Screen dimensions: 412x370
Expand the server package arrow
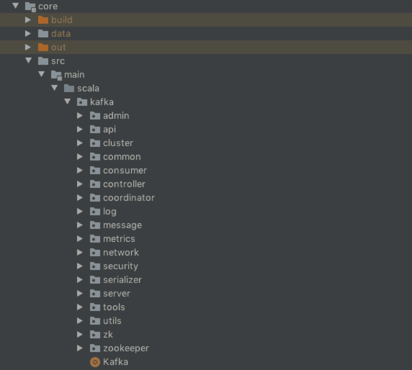tap(80, 293)
